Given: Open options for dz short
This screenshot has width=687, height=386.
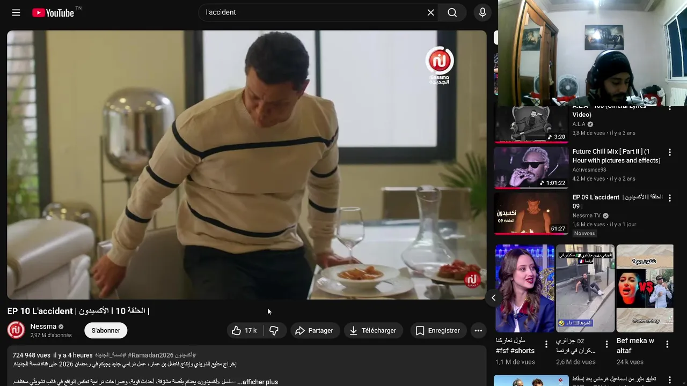Looking at the screenshot, I should coord(607,344).
